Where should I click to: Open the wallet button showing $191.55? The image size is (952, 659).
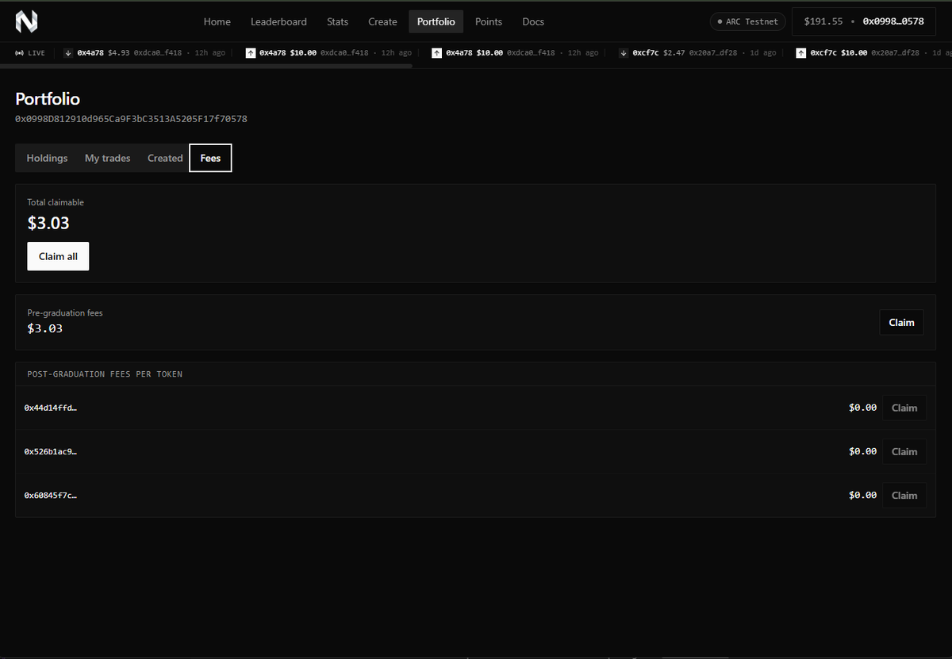[863, 21]
